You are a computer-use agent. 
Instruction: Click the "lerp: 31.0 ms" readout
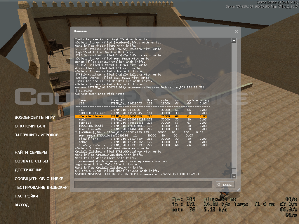[254, 204]
